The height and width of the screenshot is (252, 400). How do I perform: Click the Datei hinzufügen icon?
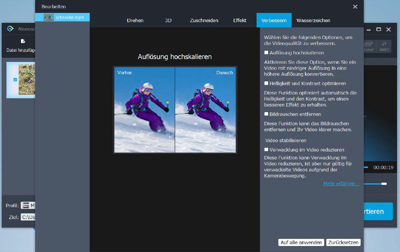22,40
